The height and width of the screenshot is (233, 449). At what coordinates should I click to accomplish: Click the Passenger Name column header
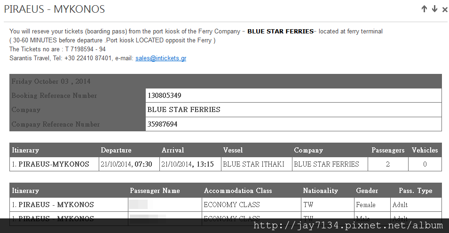(x=155, y=191)
